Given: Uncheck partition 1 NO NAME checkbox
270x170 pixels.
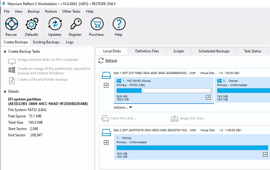Looking at the screenshot, I should coord(208,97).
